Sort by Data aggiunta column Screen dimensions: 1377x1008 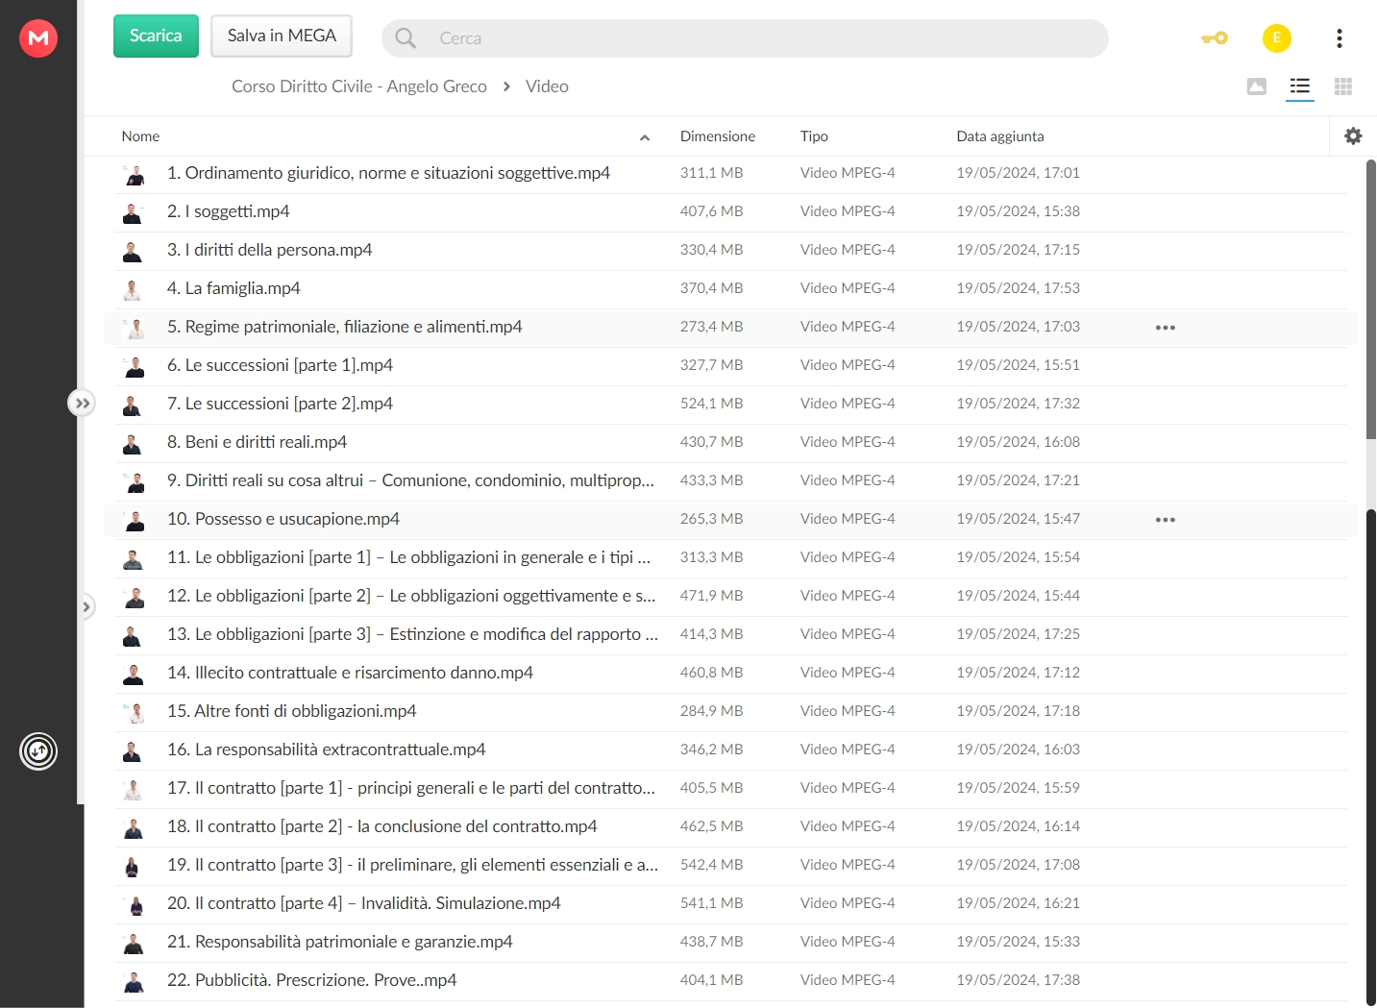click(x=999, y=136)
